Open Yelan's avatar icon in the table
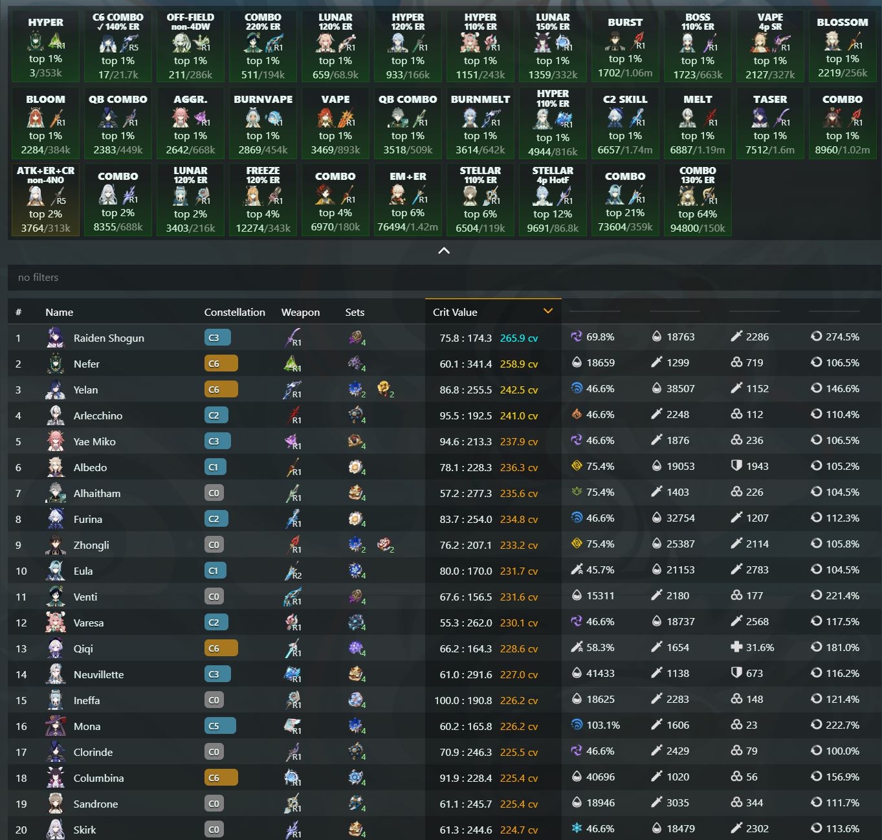 [56, 390]
